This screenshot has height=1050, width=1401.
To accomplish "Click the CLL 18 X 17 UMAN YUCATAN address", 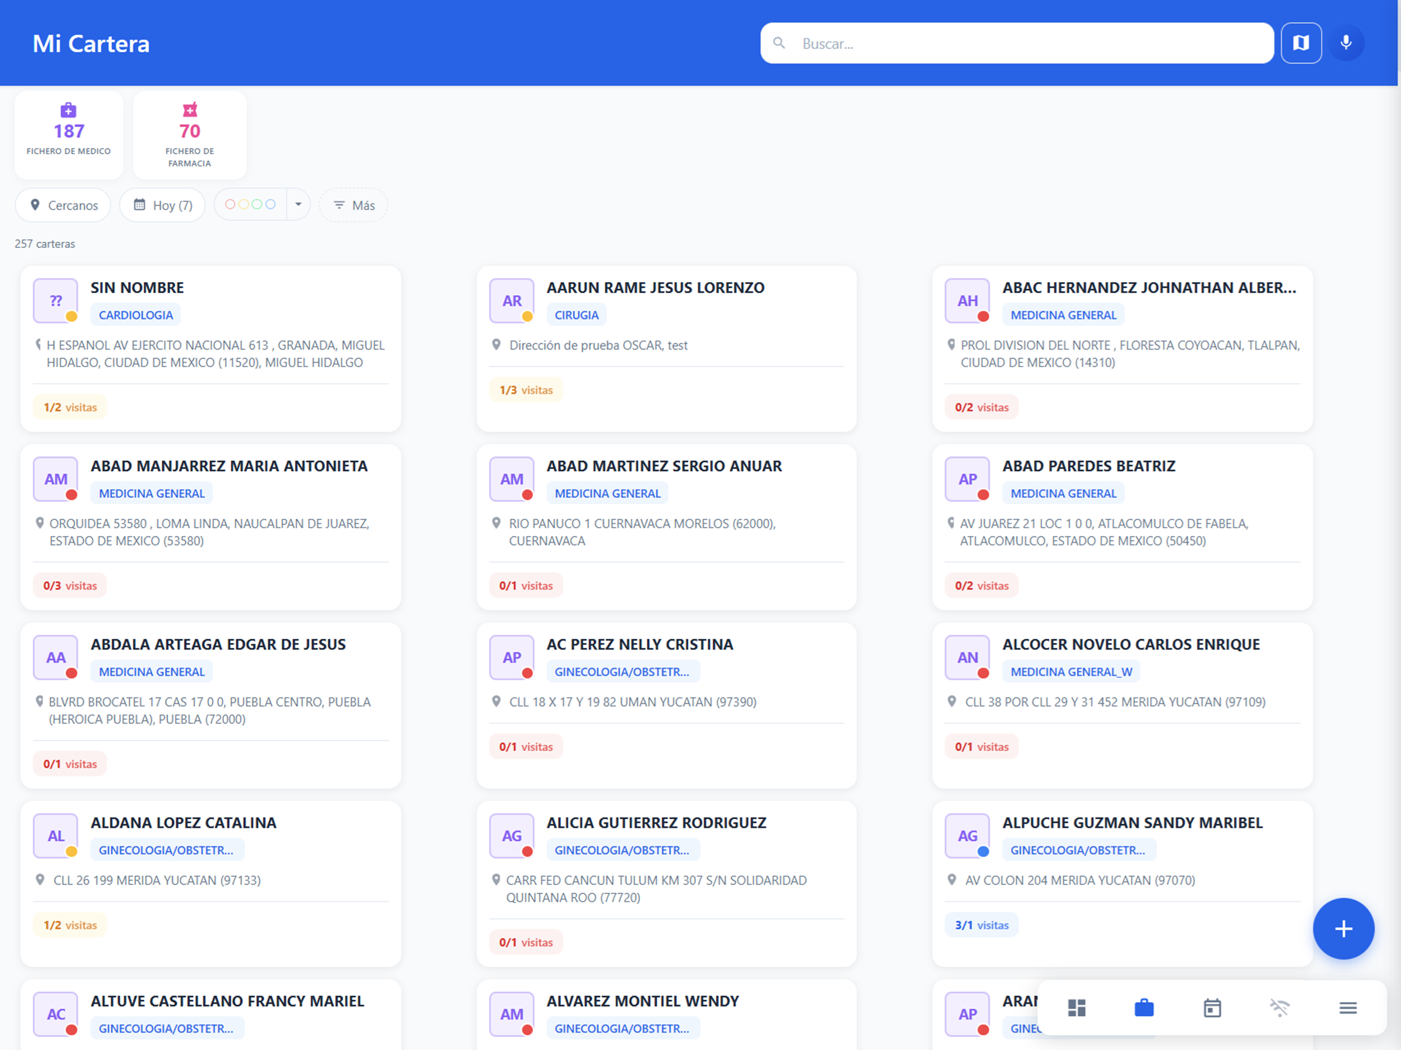I will [633, 702].
